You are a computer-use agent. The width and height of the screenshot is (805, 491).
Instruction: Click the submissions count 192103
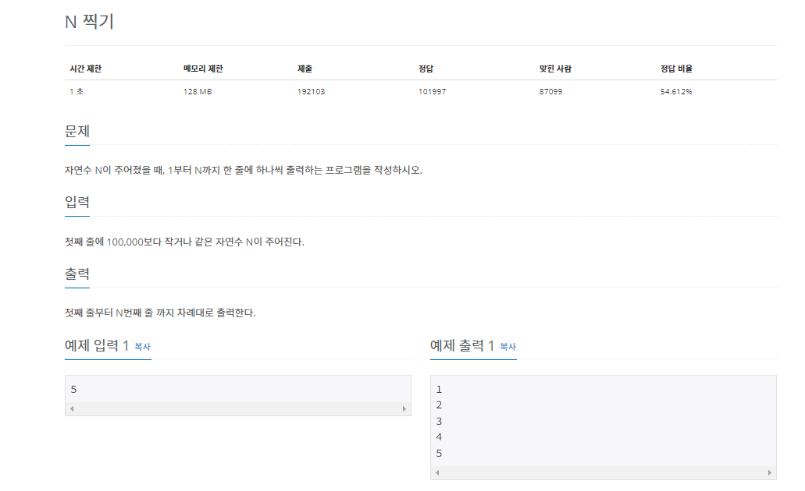click(311, 92)
